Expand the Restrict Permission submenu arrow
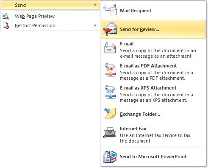This screenshot has width=208, height=168. 95,25
